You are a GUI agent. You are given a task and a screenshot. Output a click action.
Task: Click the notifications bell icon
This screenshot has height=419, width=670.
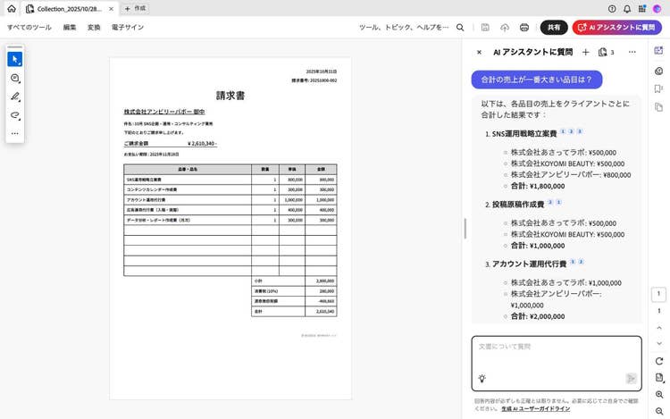tap(627, 8)
